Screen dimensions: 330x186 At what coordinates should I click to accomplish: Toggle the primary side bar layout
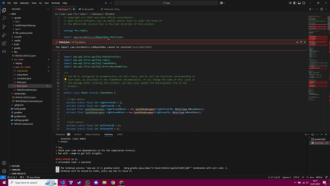[x=295, y=3]
